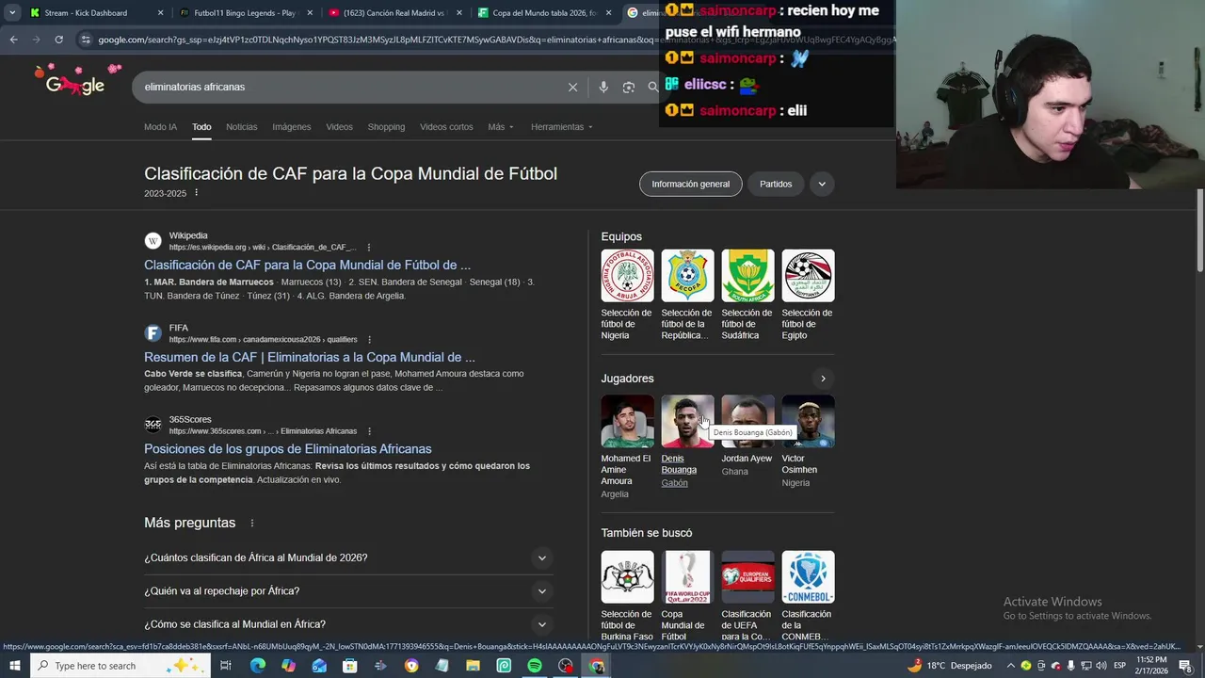Open the tab search dropdown
The height and width of the screenshot is (678, 1205).
pyautogui.click(x=12, y=13)
